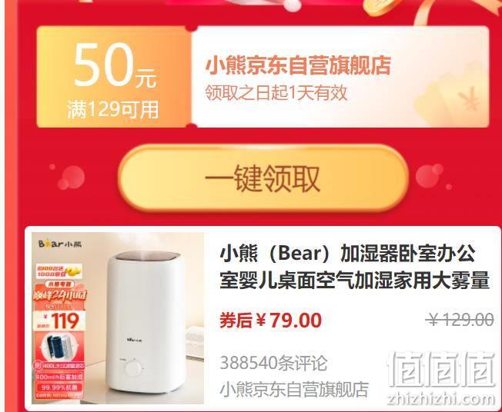
Task: Click the 券后¥79.00 discounted price
Action: (x=270, y=320)
